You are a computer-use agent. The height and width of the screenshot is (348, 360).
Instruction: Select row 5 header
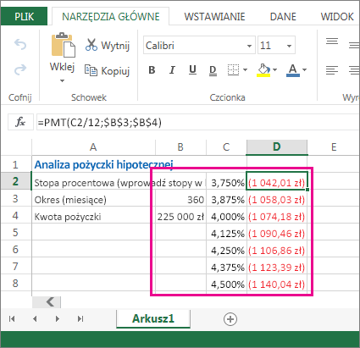[15, 232]
